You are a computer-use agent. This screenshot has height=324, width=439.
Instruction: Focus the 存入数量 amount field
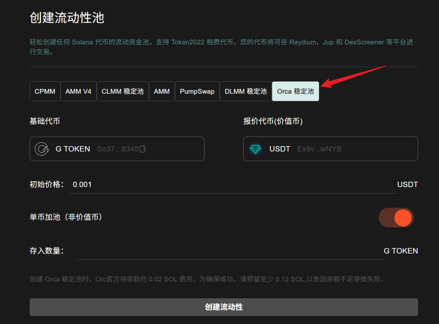(x=230, y=251)
